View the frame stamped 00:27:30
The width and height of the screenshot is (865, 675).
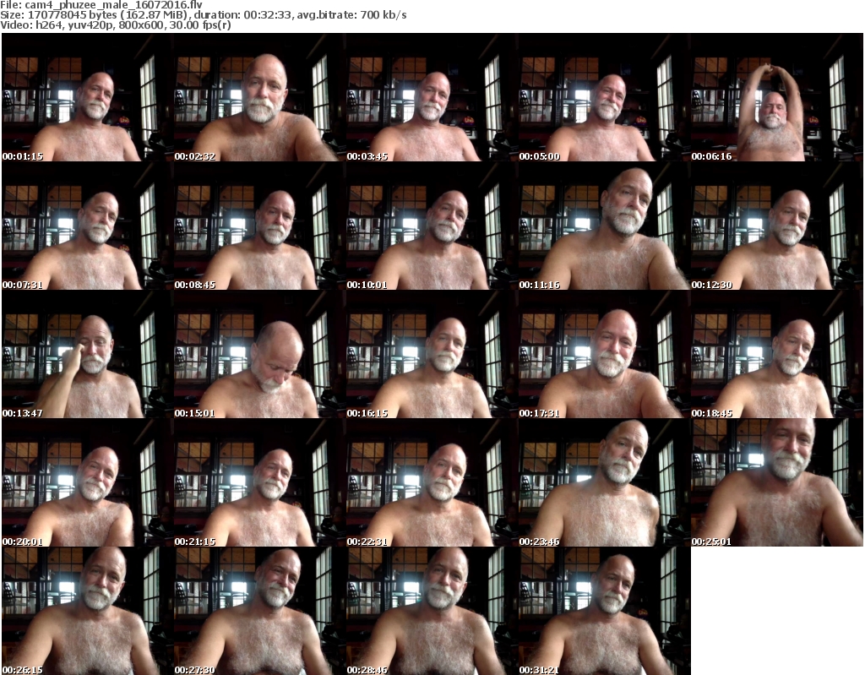tap(259, 611)
